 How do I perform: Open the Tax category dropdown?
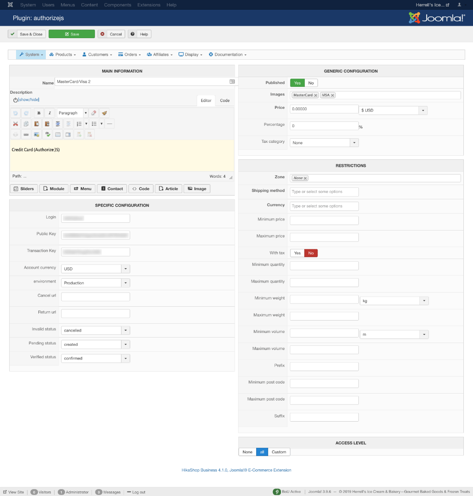coord(324,143)
